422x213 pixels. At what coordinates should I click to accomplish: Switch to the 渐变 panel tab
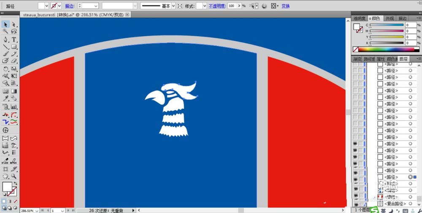[357, 59]
